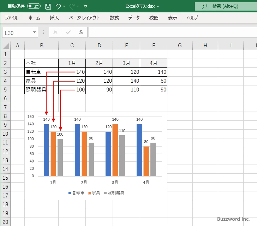Open the 数式 ribbon tab
This screenshot has height=226, width=257.
114,18
